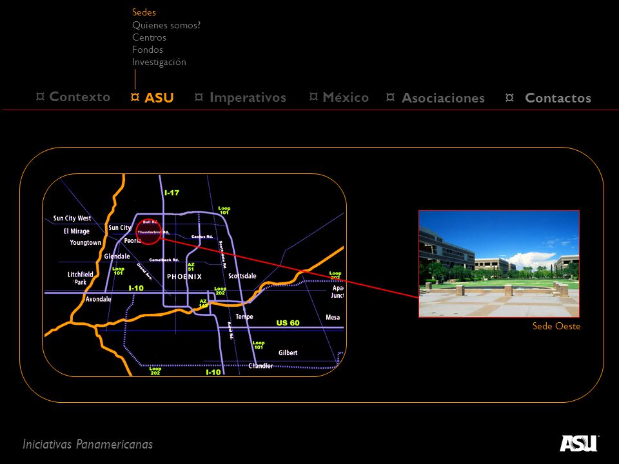Open the Contexto section
The image size is (619, 464).
[x=79, y=97]
